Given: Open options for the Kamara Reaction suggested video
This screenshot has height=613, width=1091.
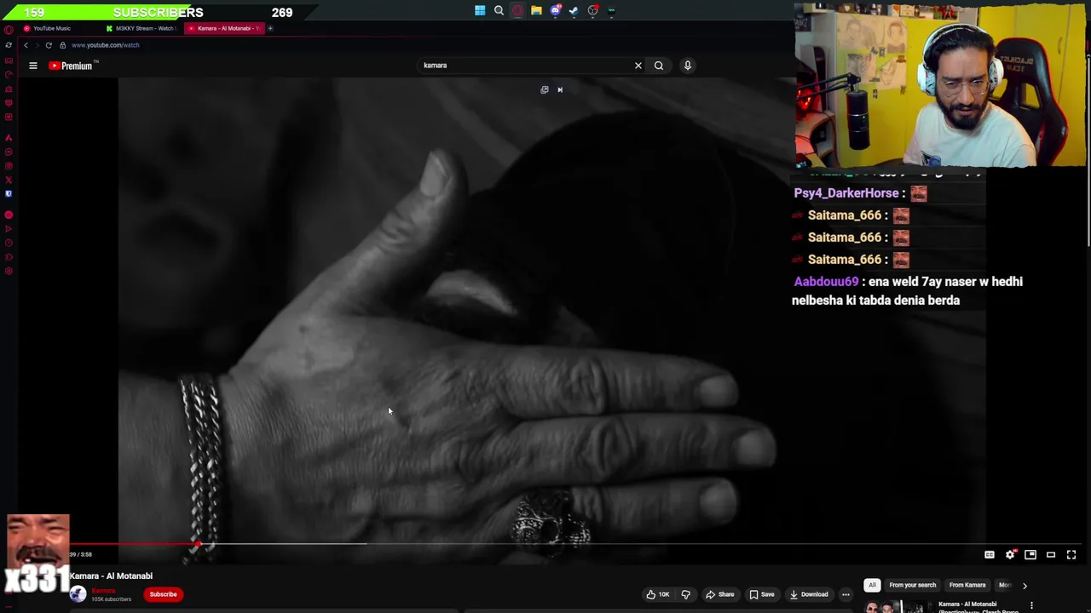Looking at the screenshot, I should pyautogui.click(x=1031, y=606).
